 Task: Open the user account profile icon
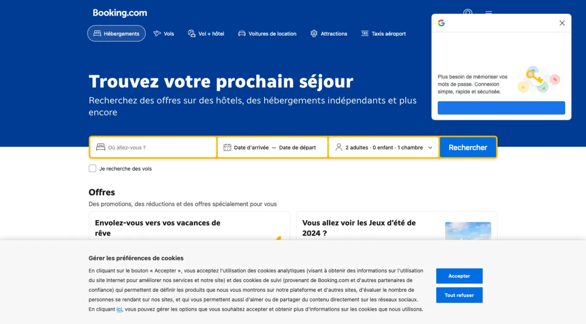click(468, 13)
